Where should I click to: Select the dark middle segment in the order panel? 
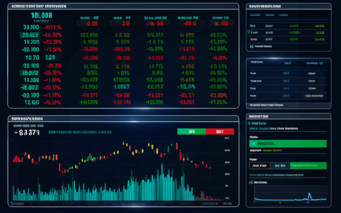(x=280, y=166)
